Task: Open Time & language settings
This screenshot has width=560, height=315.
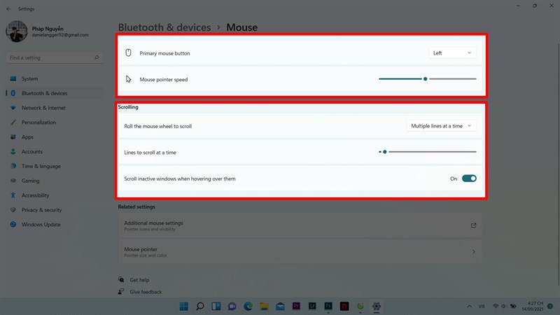Action: [x=55, y=166]
